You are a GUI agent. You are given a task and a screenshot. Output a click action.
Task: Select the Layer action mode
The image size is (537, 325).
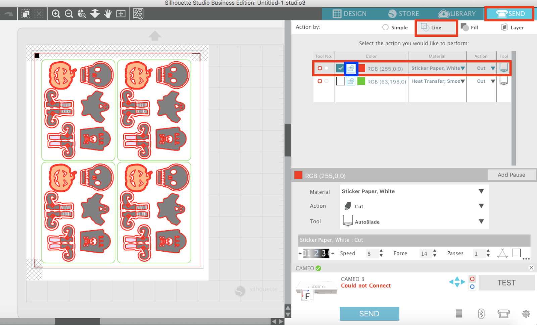click(x=512, y=27)
